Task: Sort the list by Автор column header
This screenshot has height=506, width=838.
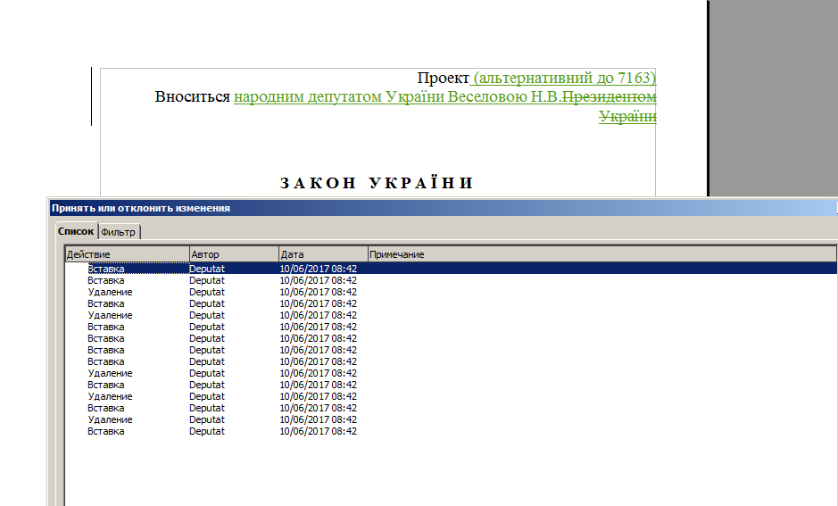Action: point(234,254)
